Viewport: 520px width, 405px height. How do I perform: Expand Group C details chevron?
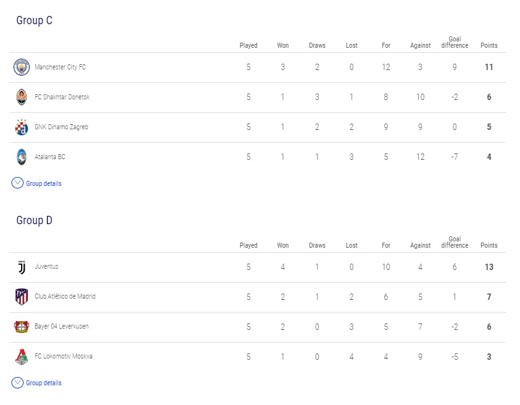click(x=17, y=183)
